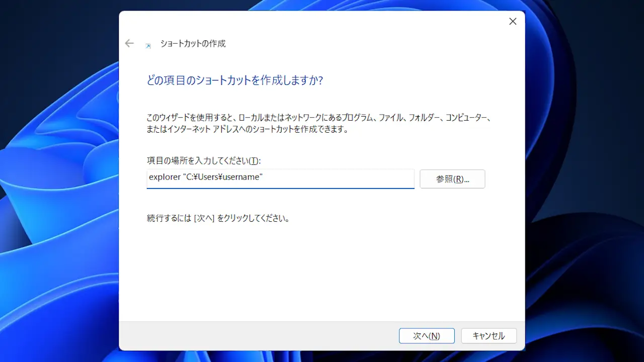Click the shortcut icon beside ショートカットの作成 title
Image resolution: width=644 pixels, height=362 pixels.
coord(148,46)
